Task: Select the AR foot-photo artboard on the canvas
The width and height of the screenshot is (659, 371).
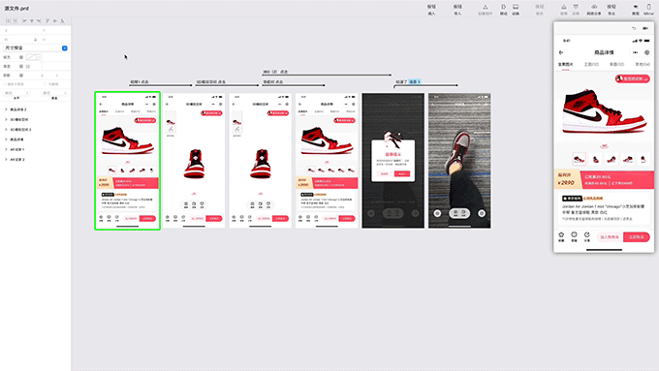Action: coord(459,161)
